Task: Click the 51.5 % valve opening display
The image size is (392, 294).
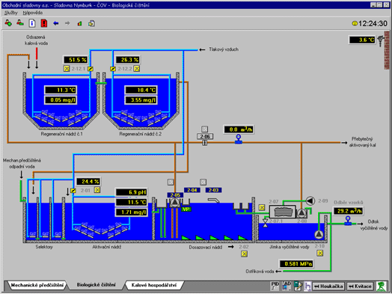Action: [x=76, y=60]
